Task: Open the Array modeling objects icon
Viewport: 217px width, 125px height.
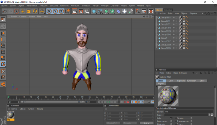Action: coord(112,11)
